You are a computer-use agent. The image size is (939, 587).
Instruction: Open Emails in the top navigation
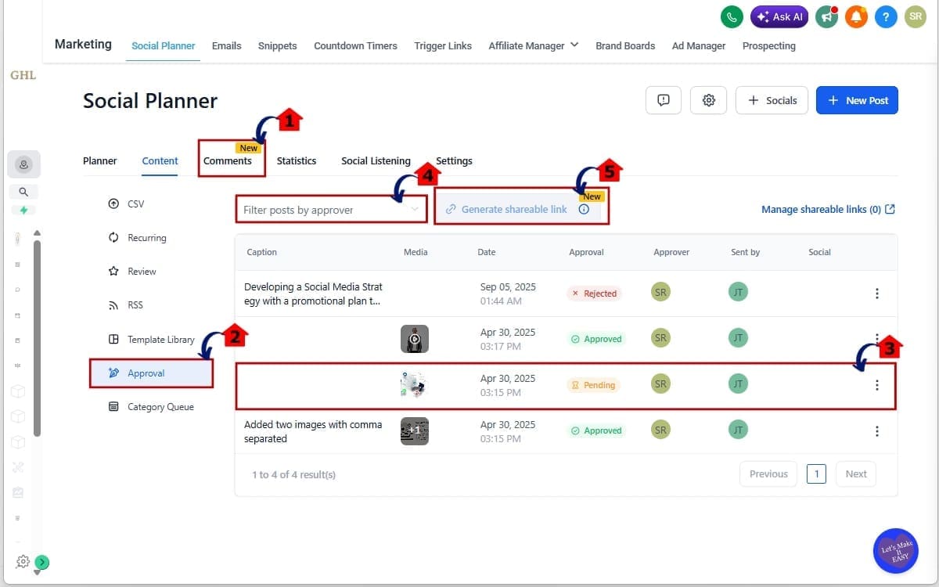(226, 45)
